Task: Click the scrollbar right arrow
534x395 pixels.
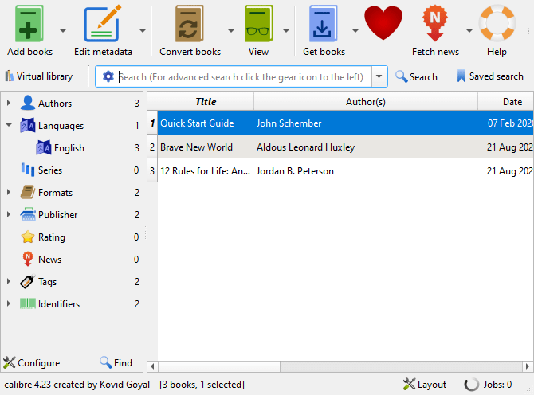Action: coord(528,366)
